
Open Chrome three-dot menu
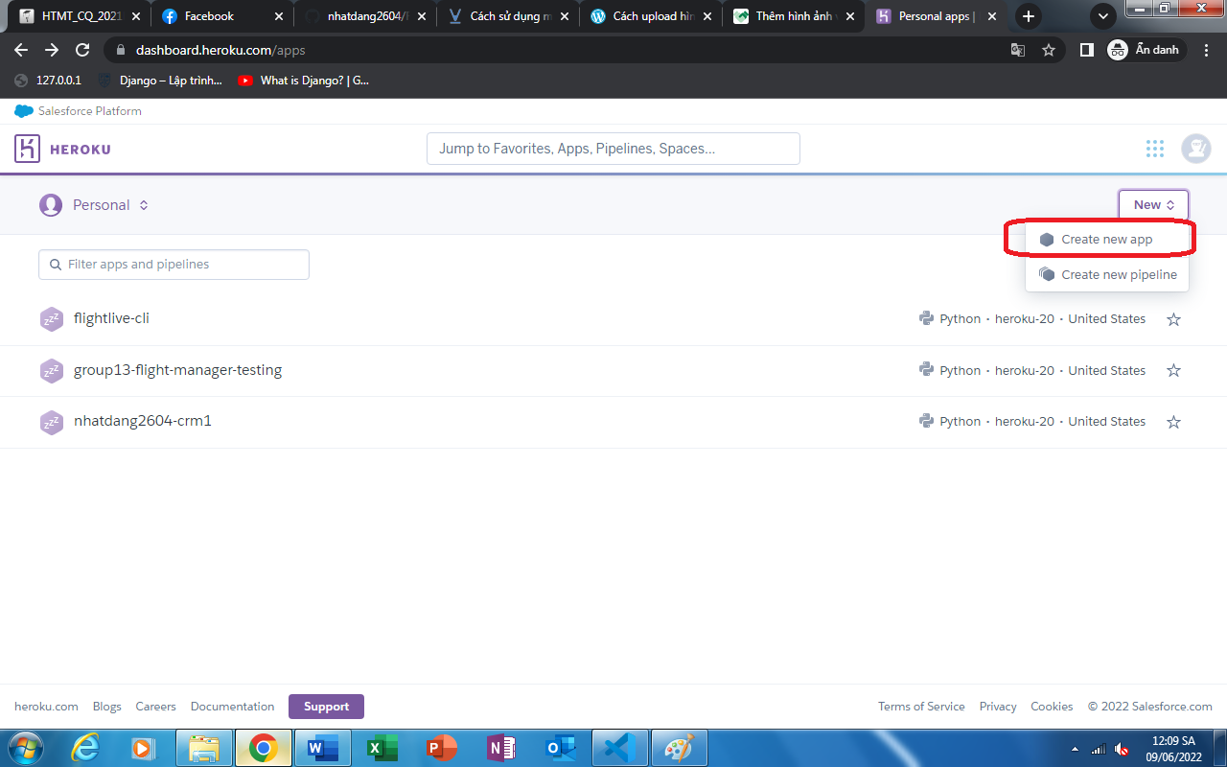click(x=1207, y=50)
